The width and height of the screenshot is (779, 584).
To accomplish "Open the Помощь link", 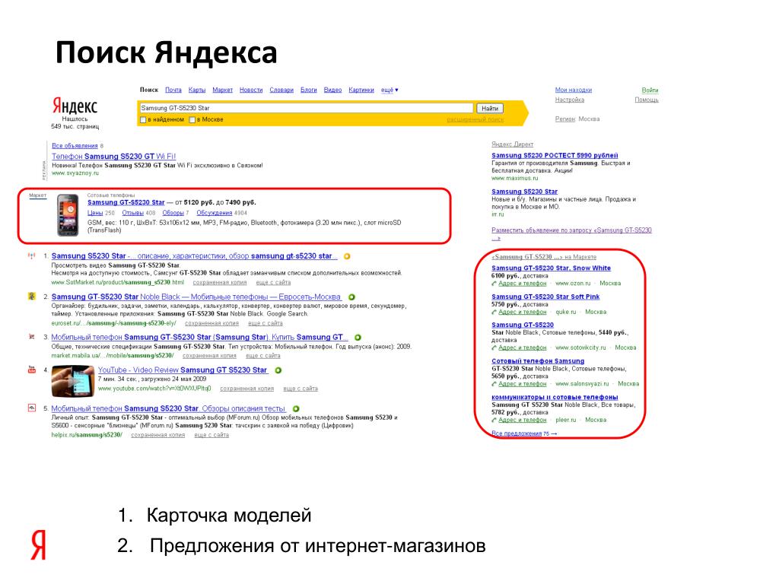I will (x=647, y=100).
